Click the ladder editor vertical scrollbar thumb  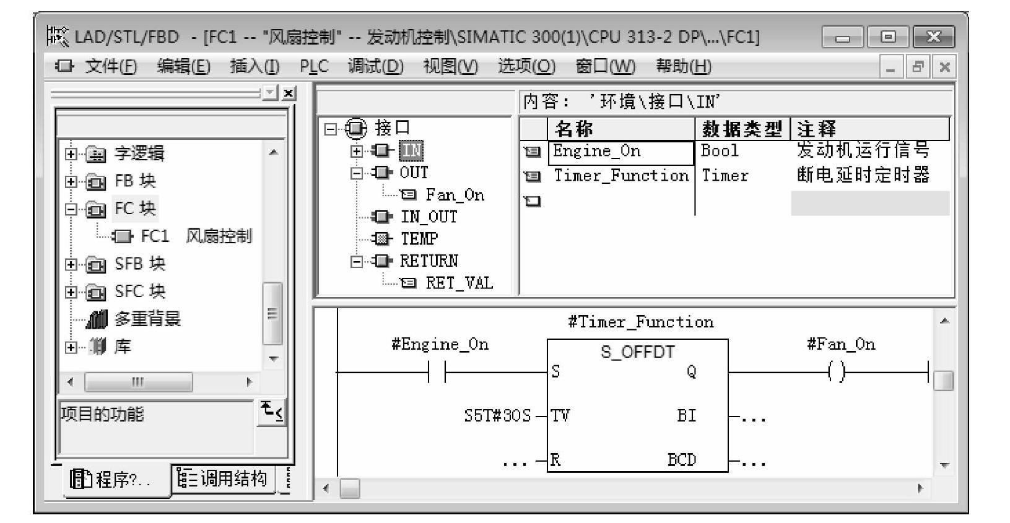(x=944, y=381)
